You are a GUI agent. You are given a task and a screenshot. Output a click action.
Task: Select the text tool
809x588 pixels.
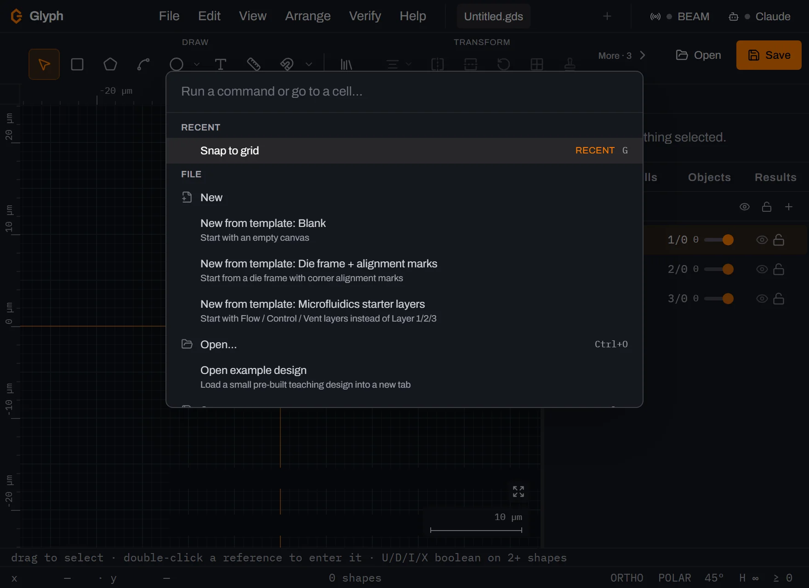pos(221,64)
